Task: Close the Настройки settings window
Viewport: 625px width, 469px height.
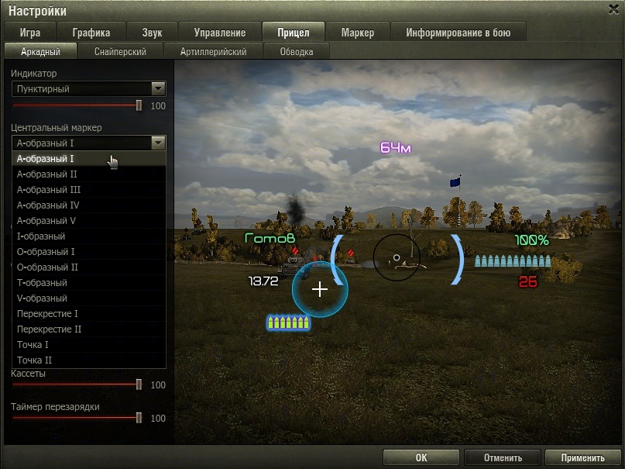Action: [x=614, y=9]
